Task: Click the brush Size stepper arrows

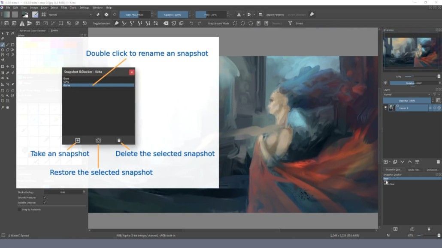Action: pos(152,15)
